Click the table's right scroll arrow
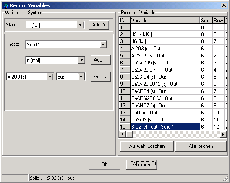230x183 pixels. coord(223,134)
